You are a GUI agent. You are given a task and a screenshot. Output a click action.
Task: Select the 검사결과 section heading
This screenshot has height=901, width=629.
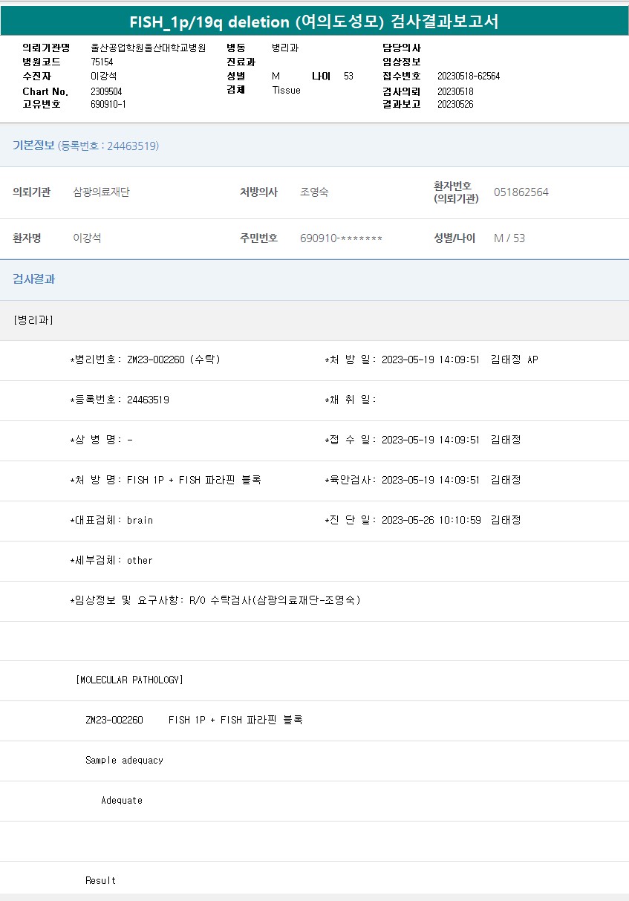(x=33, y=279)
